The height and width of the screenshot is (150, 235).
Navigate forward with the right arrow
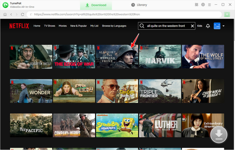coord(17,14)
